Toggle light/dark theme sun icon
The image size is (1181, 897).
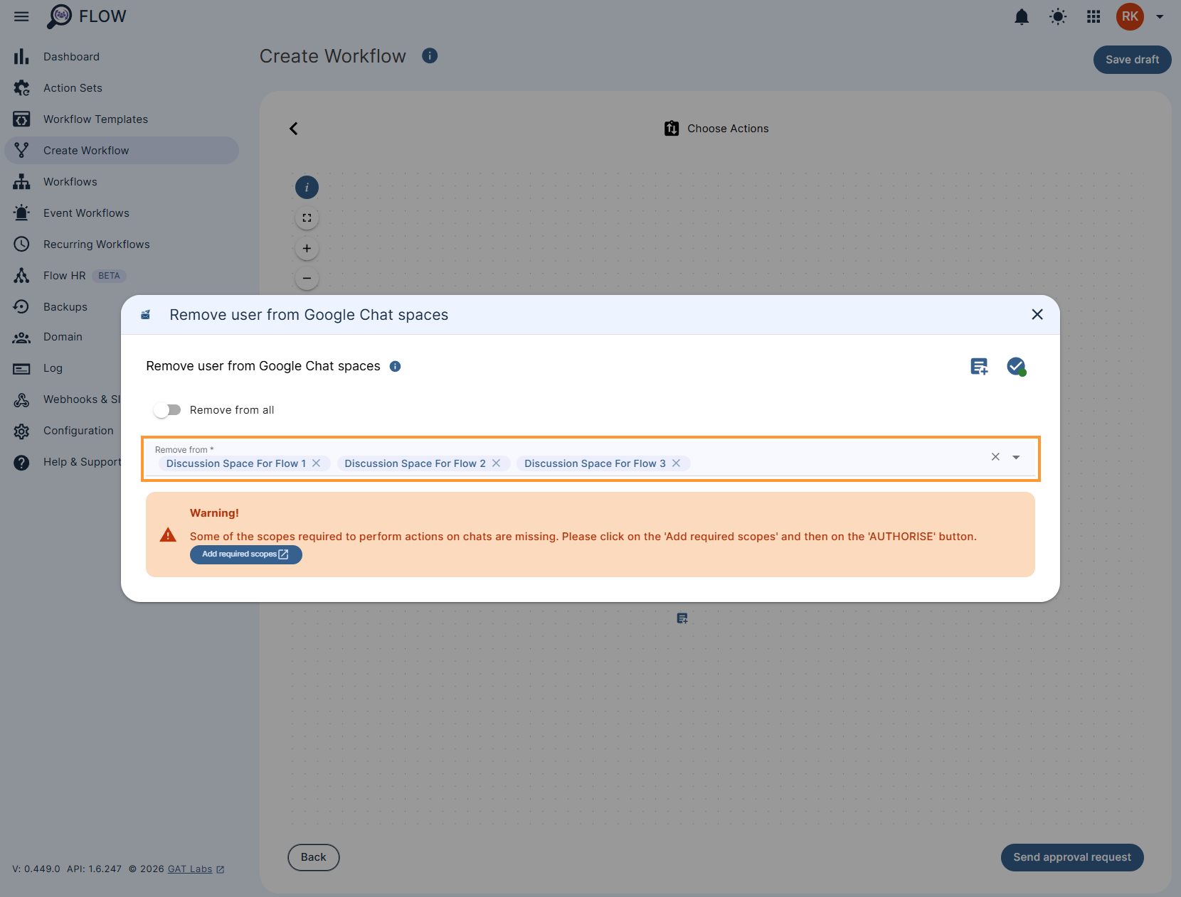[1058, 17]
